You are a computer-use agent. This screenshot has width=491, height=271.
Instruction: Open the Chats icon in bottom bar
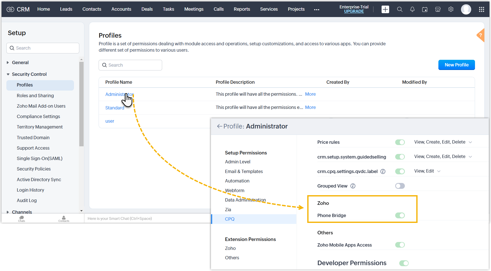[22, 219]
